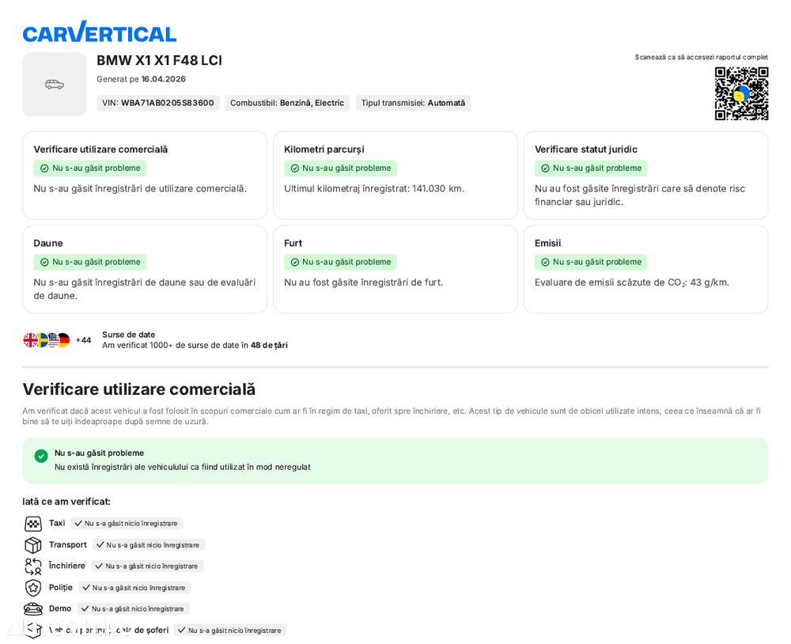
Task: Click the Demo car icon
Action: pos(33,609)
